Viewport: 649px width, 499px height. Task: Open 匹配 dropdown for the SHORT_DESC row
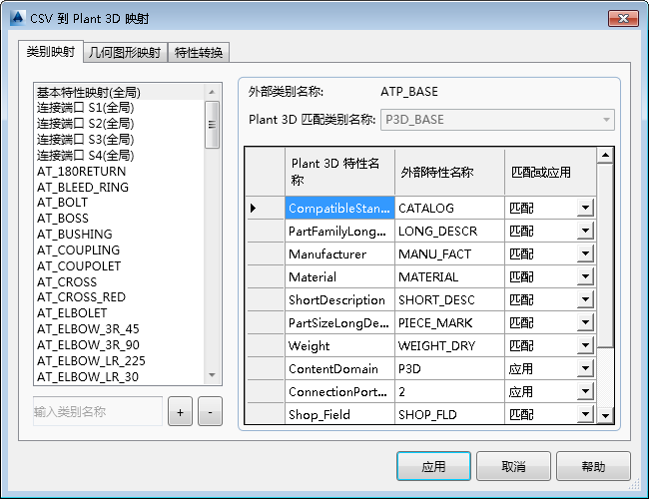(585, 299)
